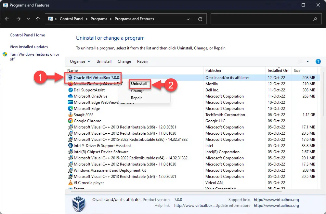
Task: Select the Google Chrome entry name
Action: pyautogui.click(x=87, y=121)
